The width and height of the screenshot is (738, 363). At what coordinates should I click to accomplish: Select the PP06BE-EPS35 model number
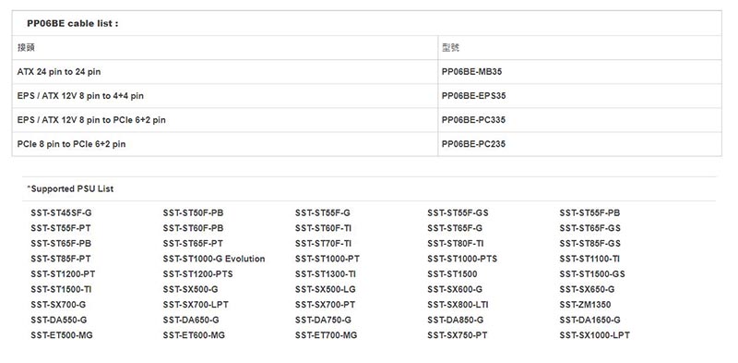point(473,96)
